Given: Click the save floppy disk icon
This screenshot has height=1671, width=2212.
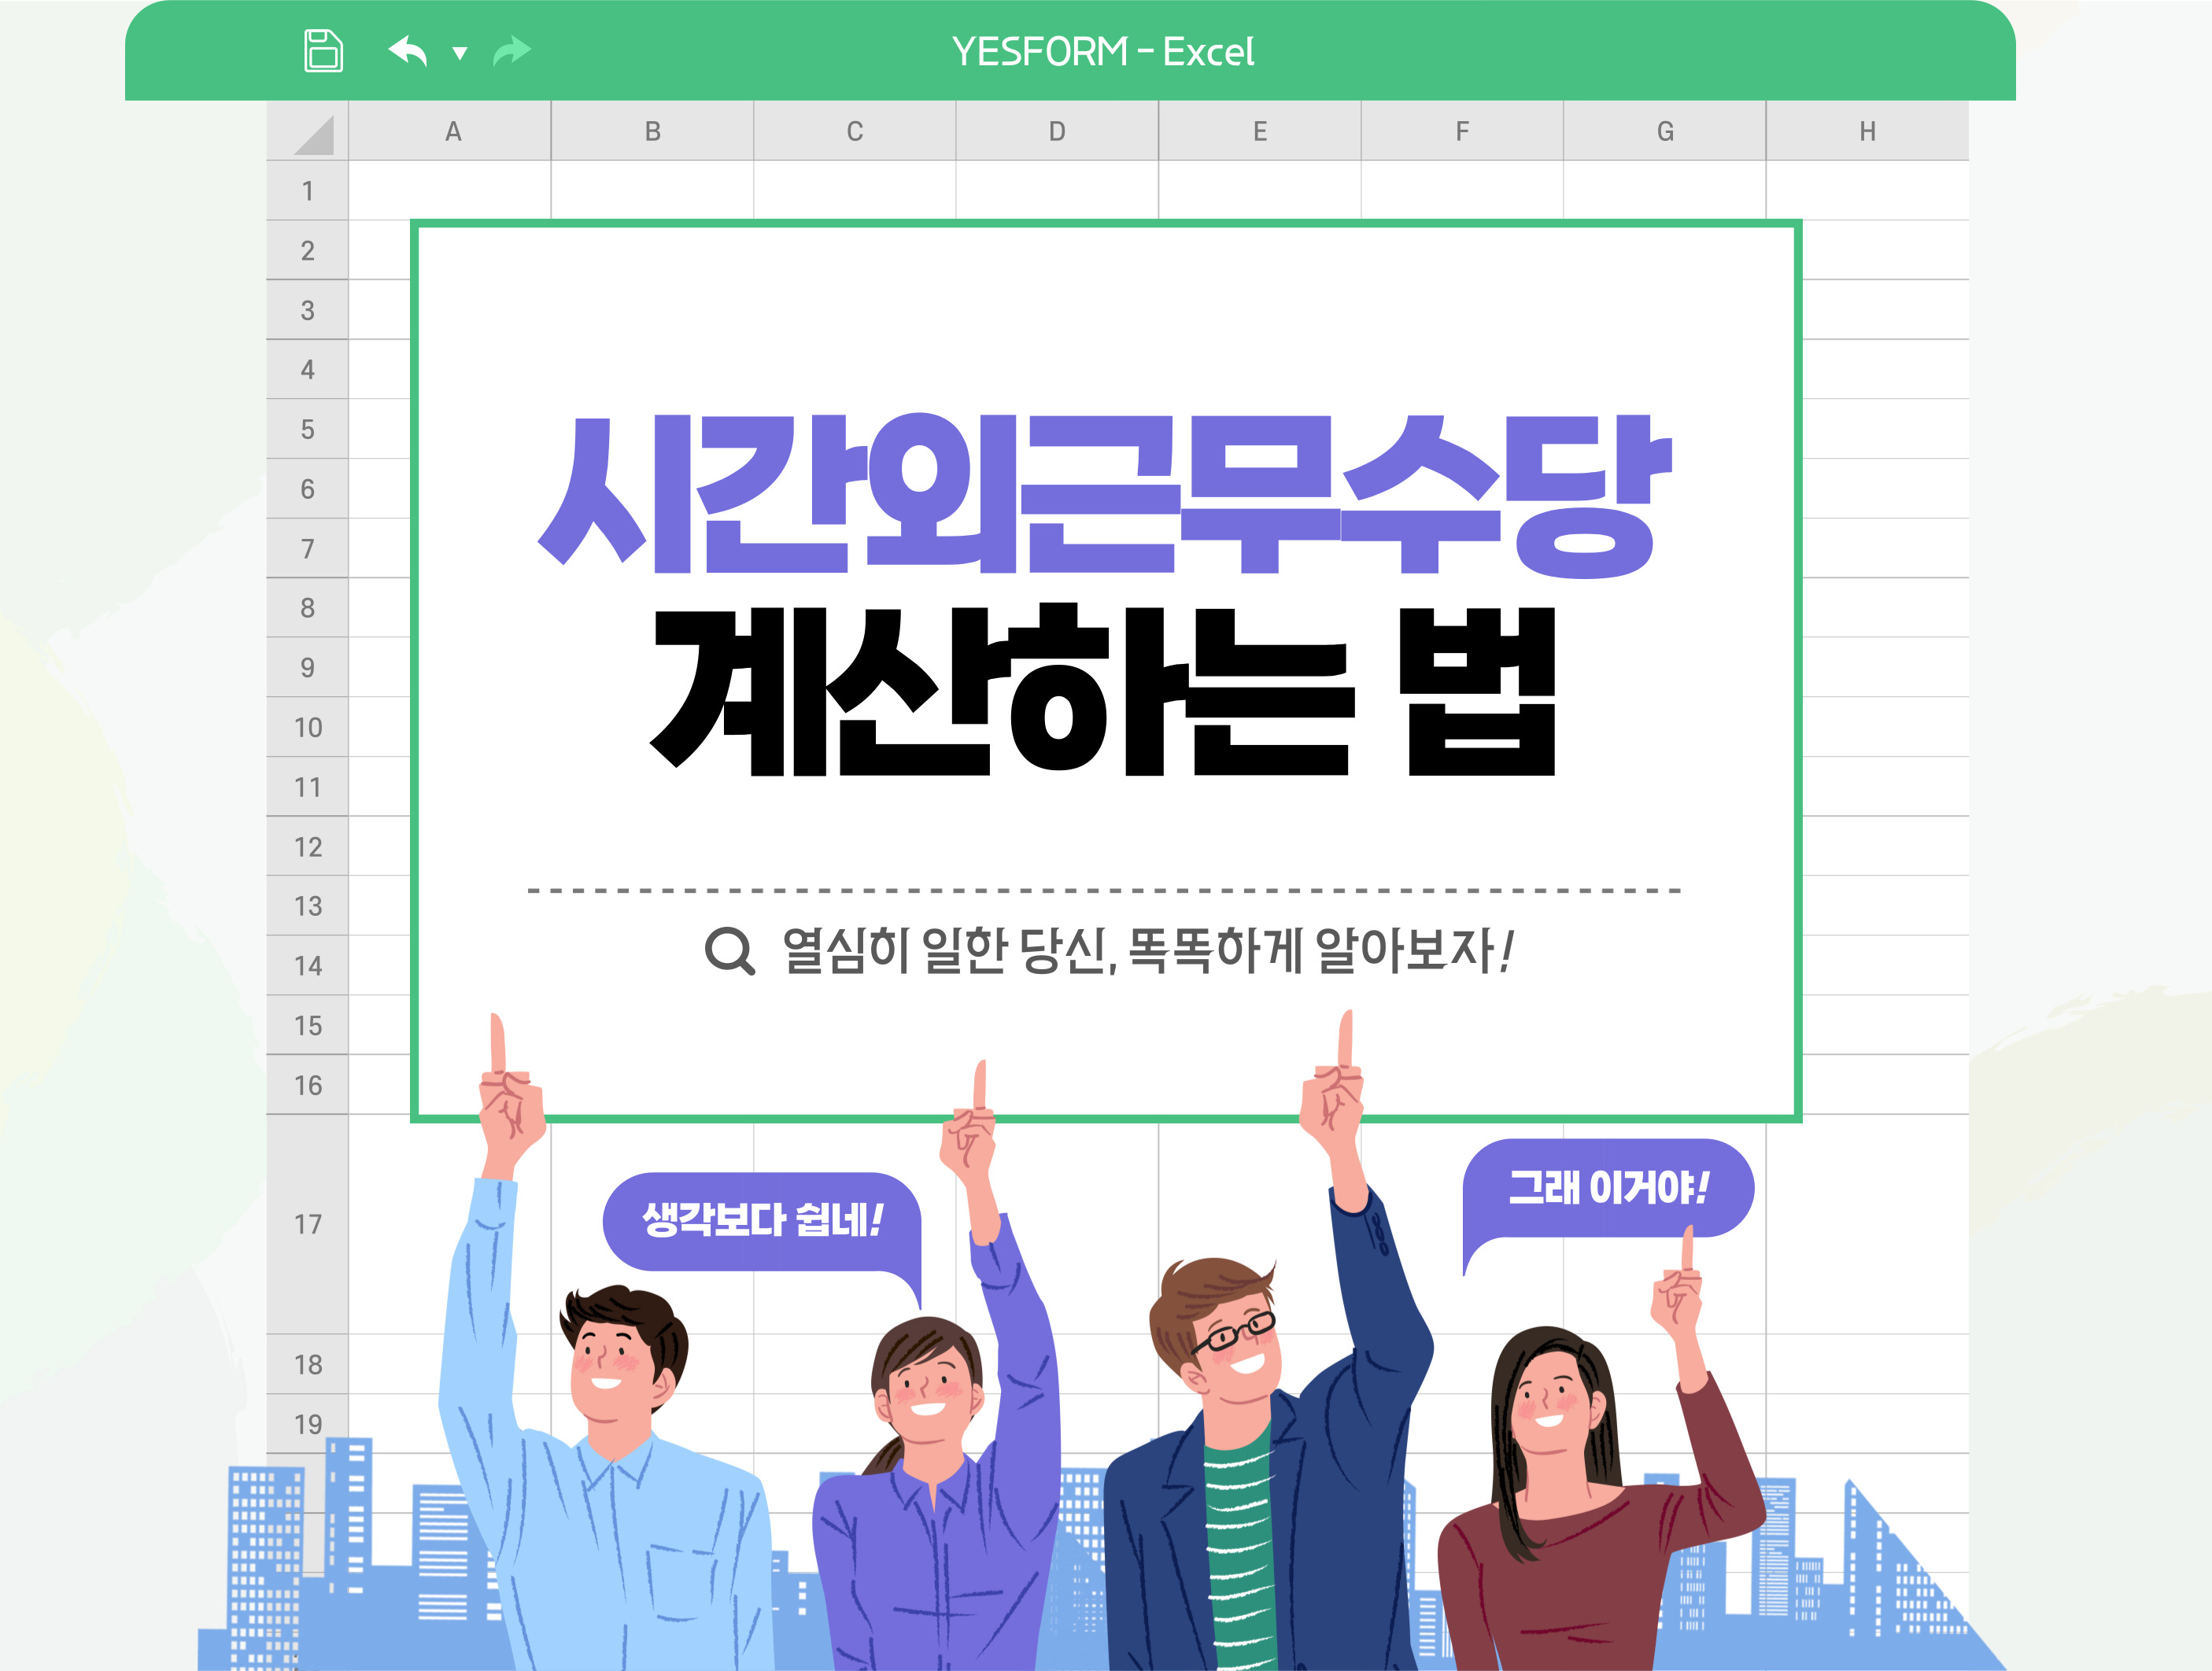Looking at the screenshot, I should (323, 50).
